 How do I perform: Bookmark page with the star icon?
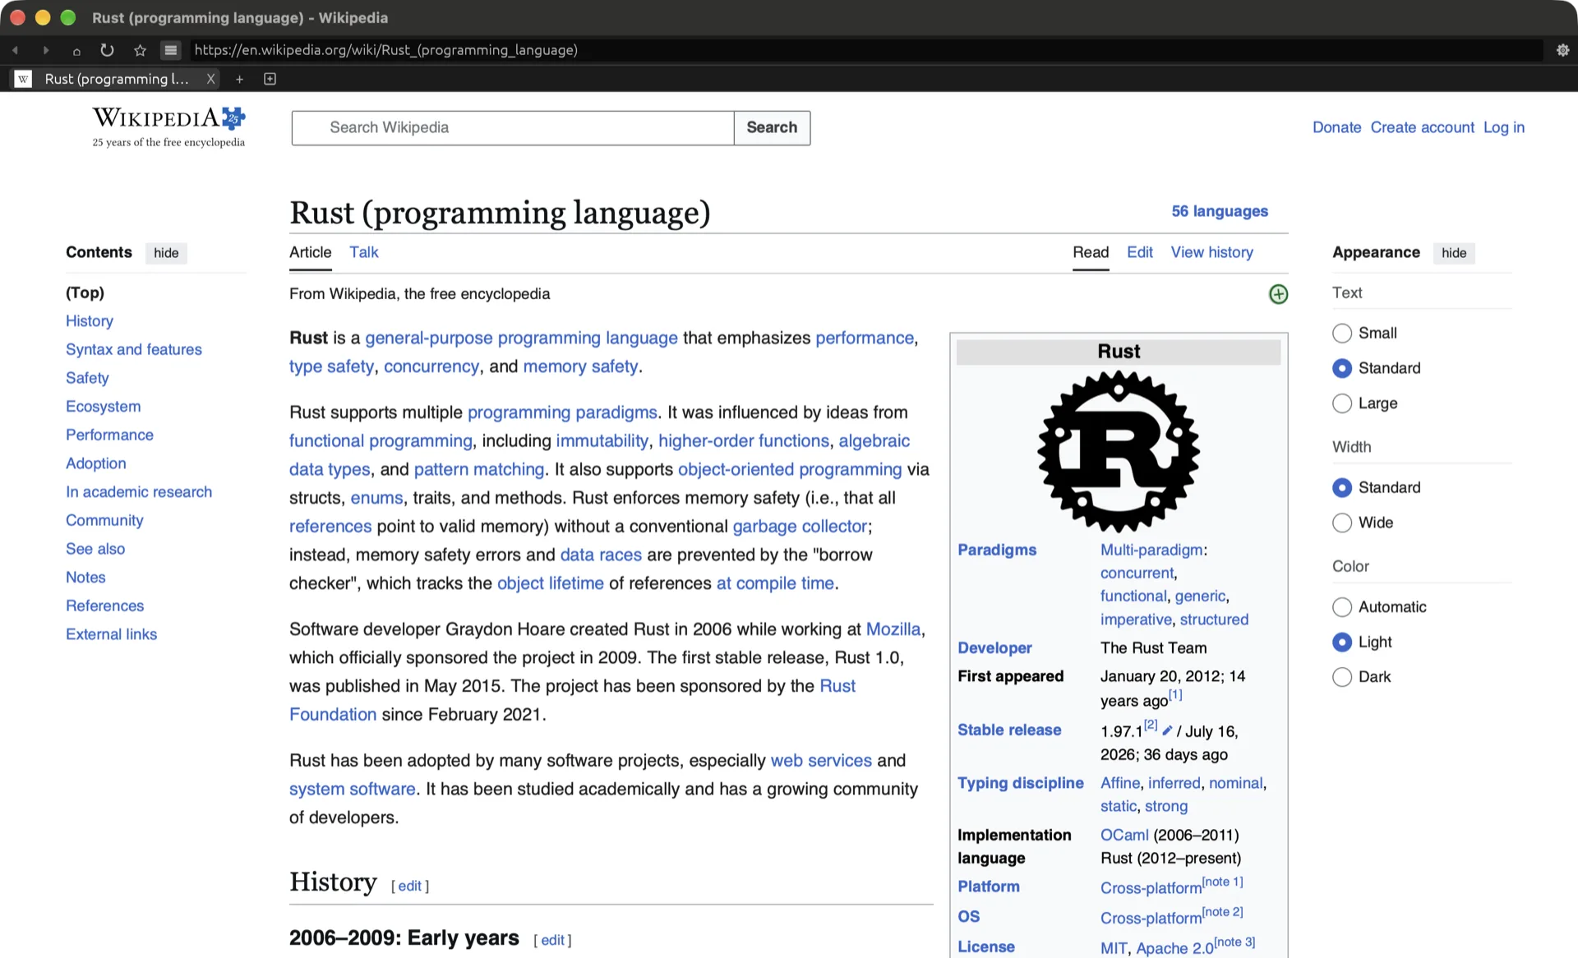tap(140, 50)
